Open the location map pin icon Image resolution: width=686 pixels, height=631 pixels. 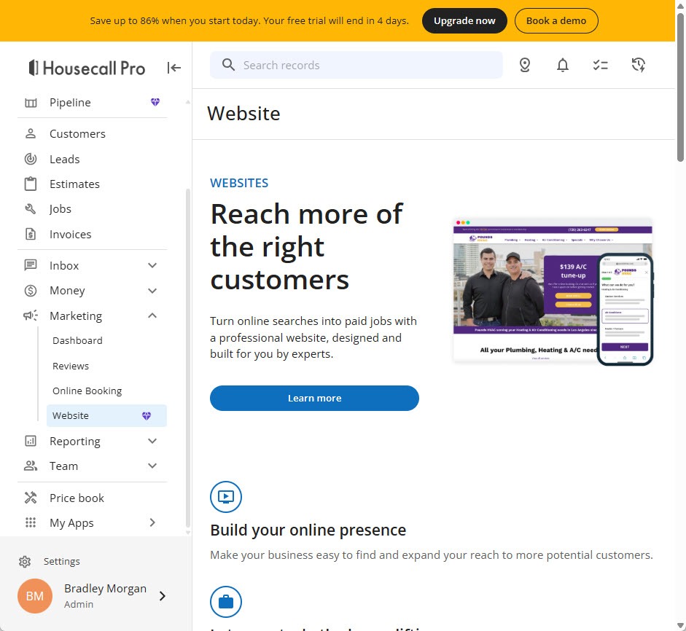pyautogui.click(x=525, y=65)
